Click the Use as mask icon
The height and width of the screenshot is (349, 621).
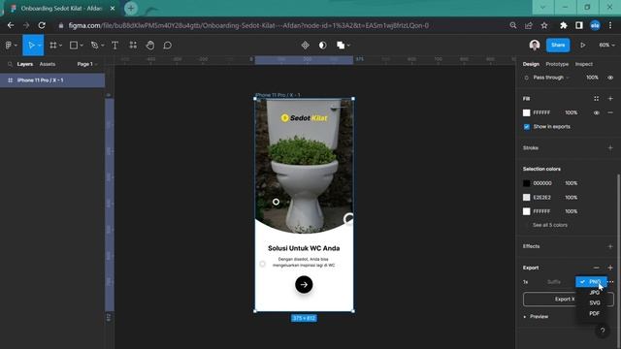pyautogui.click(x=322, y=46)
